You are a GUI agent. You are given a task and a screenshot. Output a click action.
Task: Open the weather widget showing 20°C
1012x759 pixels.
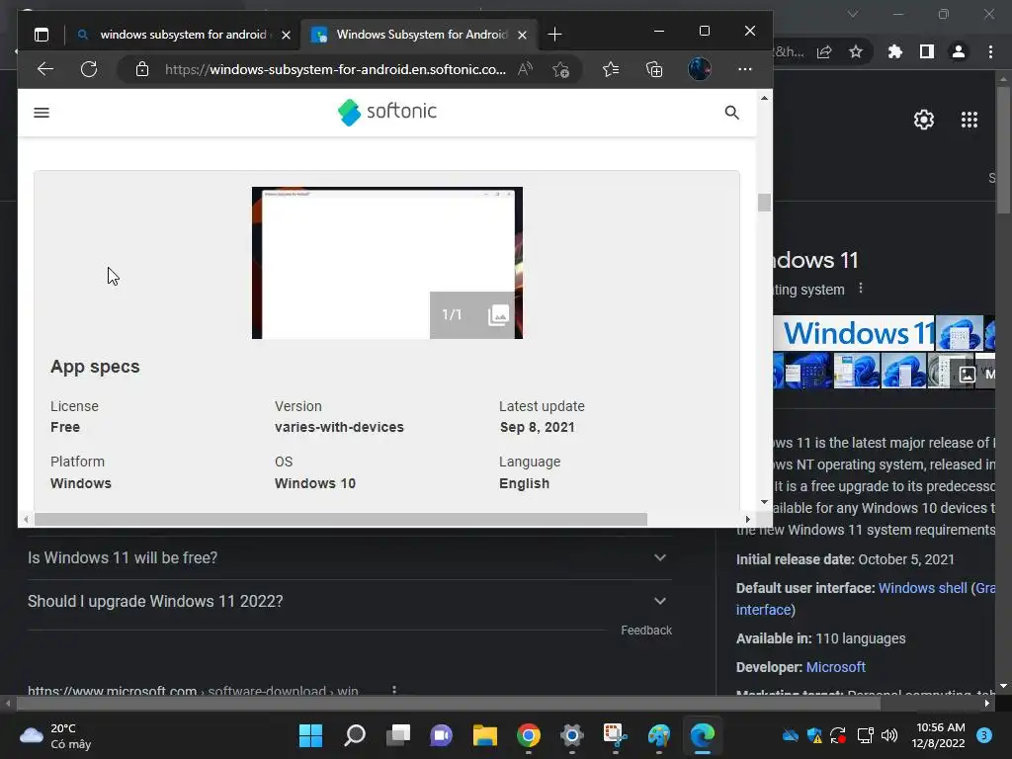56,735
